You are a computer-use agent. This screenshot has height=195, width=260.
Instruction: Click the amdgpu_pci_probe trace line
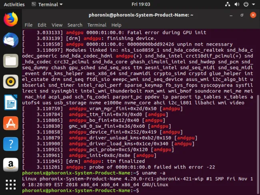pyautogui.click(x=98, y=150)
